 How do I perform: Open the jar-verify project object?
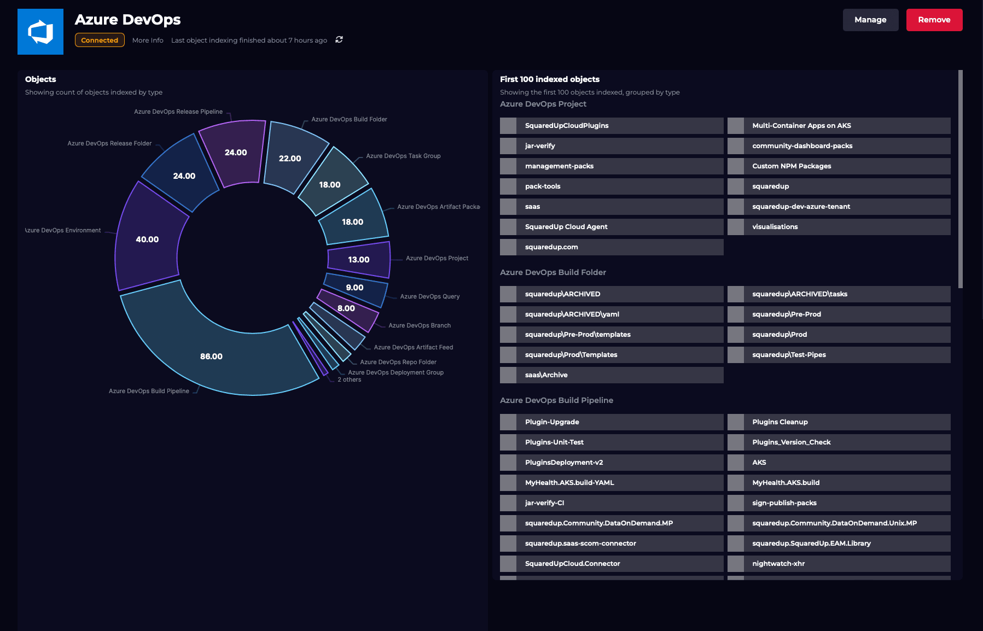(x=612, y=146)
